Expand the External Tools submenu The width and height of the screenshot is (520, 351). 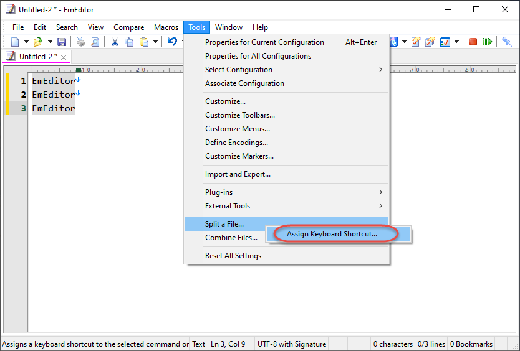(x=287, y=206)
